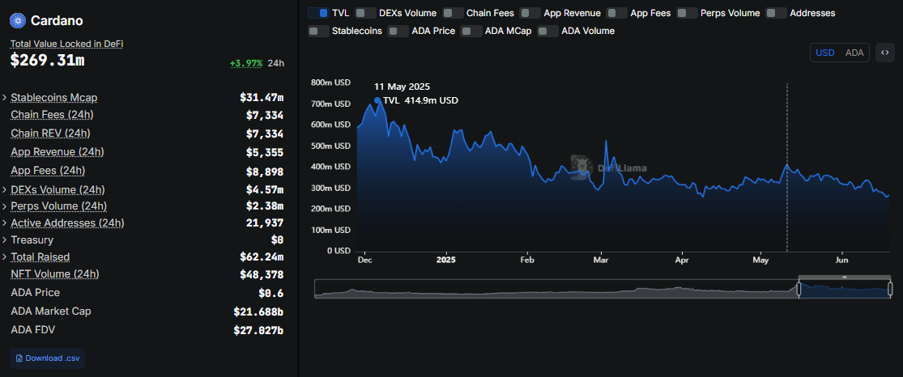Click the TVL 414.9m USD tooltip text

click(421, 100)
